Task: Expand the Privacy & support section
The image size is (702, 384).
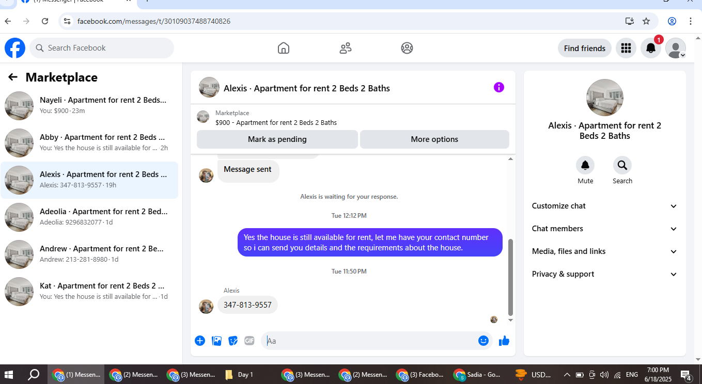Action: tap(604, 274)
